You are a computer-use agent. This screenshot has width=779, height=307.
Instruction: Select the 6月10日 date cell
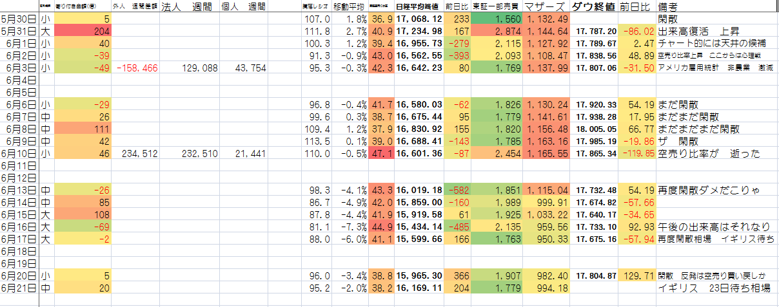pyautogui.click(x=19, y=153)
